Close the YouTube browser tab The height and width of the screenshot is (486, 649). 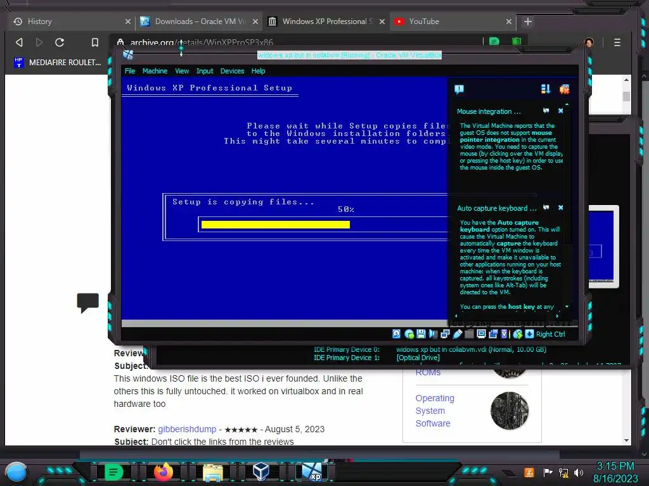pos(509,22)
